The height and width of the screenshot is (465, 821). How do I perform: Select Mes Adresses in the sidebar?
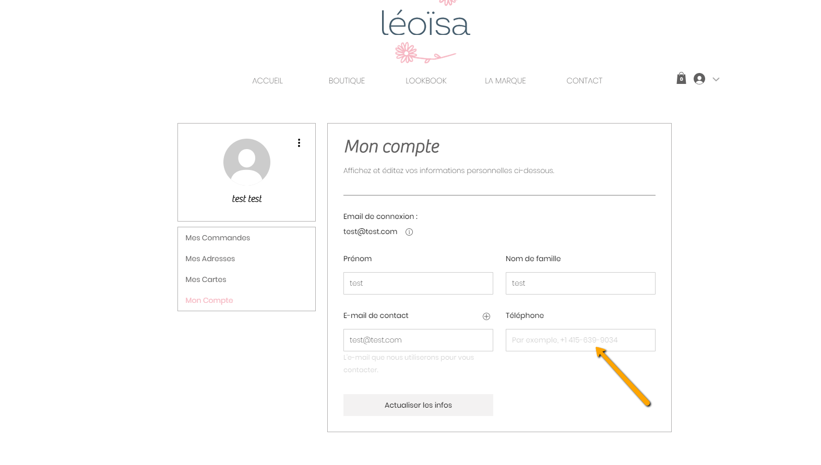click(x=210, y=259)
